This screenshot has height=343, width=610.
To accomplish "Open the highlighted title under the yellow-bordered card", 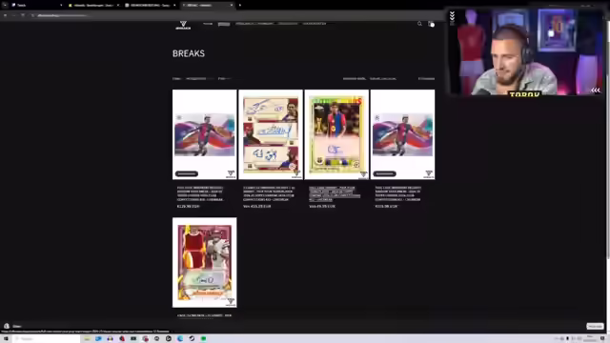I will (x=335, y=193).
